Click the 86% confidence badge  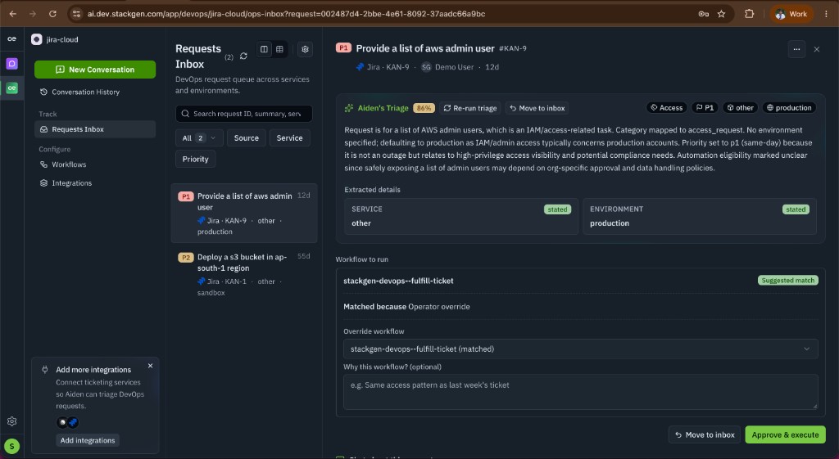[424, 108]
